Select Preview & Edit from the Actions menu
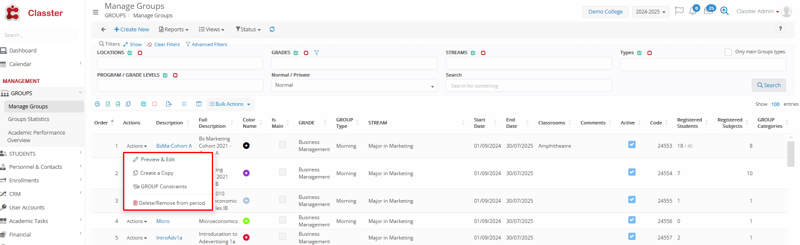 pyautogui.click(x=157, y=160)
